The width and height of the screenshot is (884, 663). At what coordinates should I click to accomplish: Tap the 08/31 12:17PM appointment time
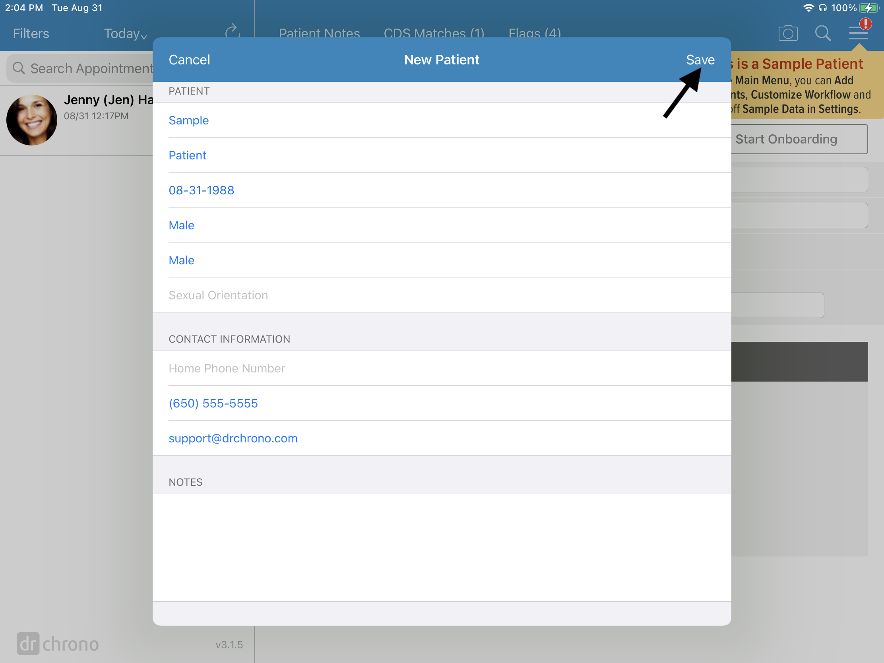pyautogui.click(x=96, y=116)
